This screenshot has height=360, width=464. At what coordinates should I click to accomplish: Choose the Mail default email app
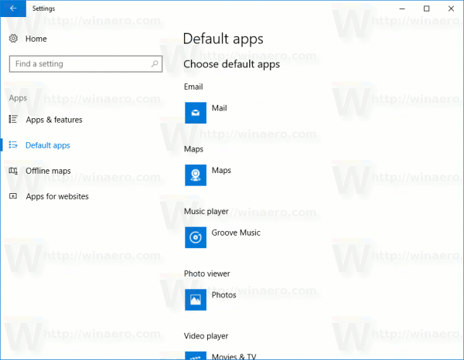(x=219, y=109)
